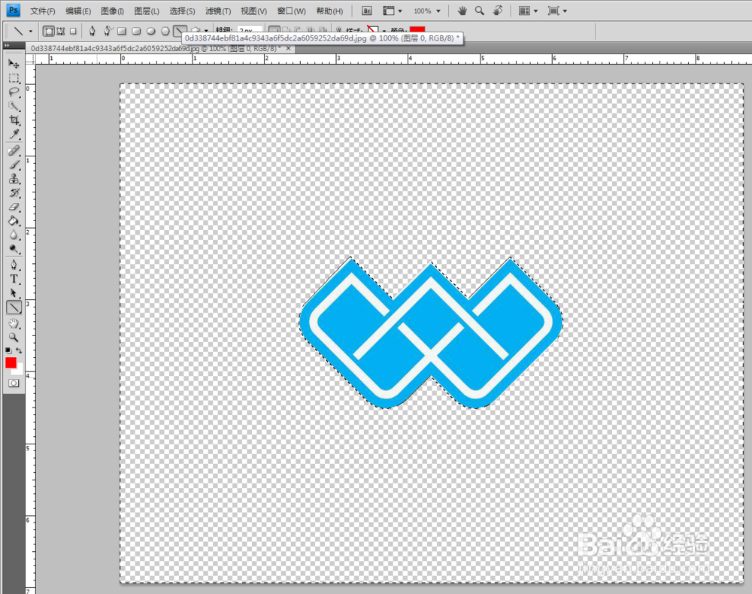Toggle Quick Mask mode
Viewport: 752px width, 594px height.
(14, 383)
